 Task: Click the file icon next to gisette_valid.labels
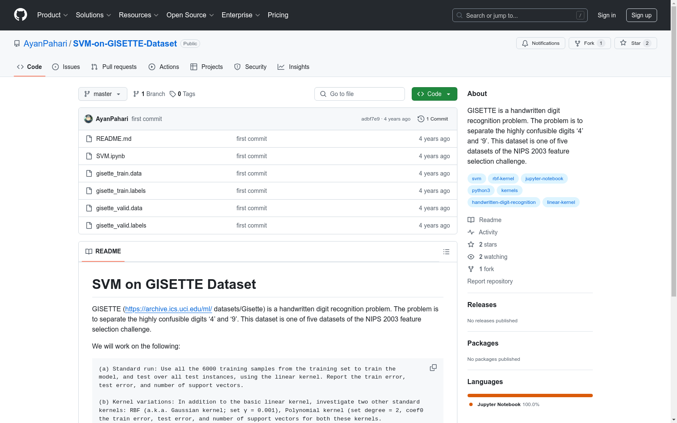coord(89,225)
